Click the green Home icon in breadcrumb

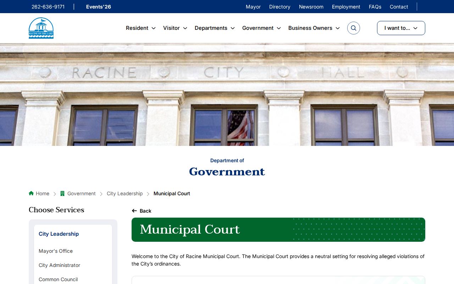(x=31, y=193)
